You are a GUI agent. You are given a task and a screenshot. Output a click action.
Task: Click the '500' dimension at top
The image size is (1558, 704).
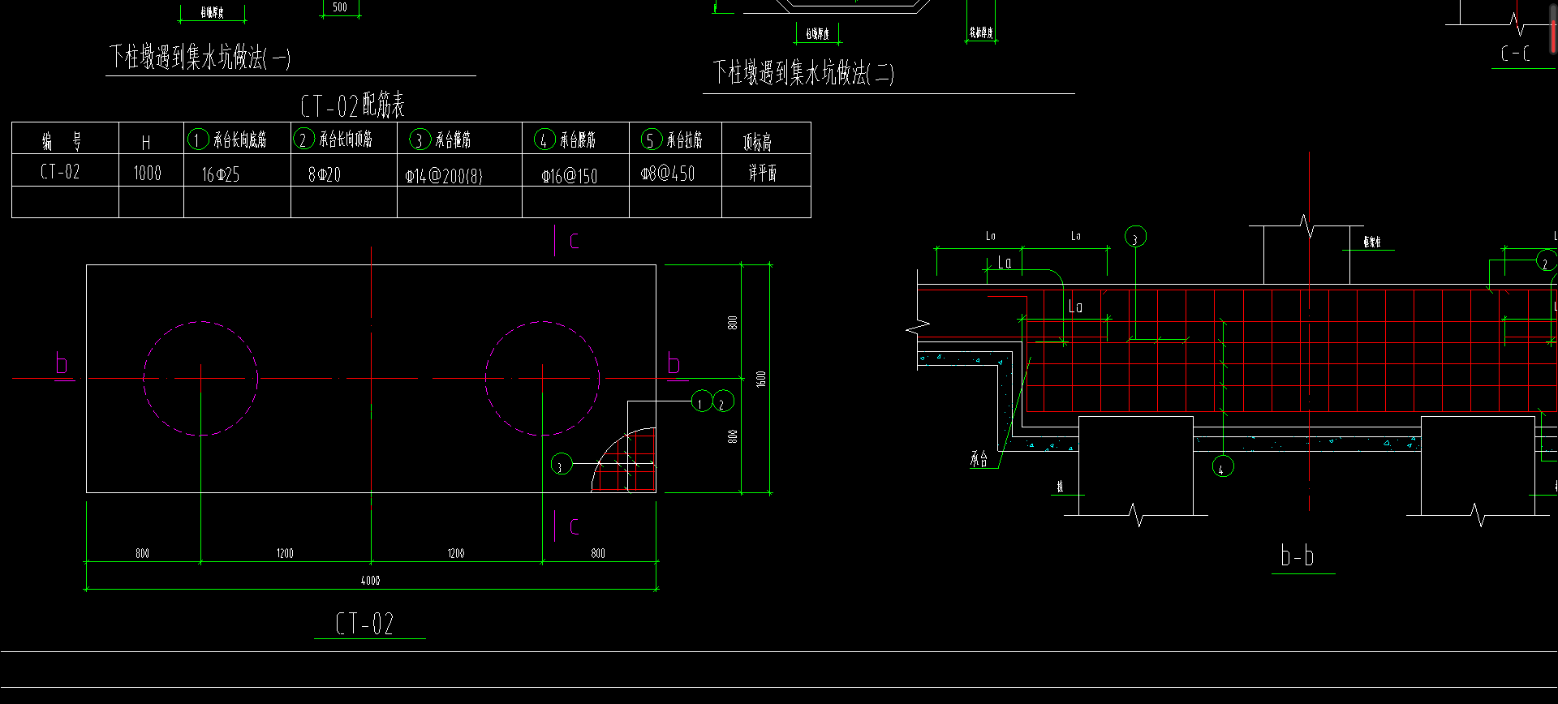340,7
